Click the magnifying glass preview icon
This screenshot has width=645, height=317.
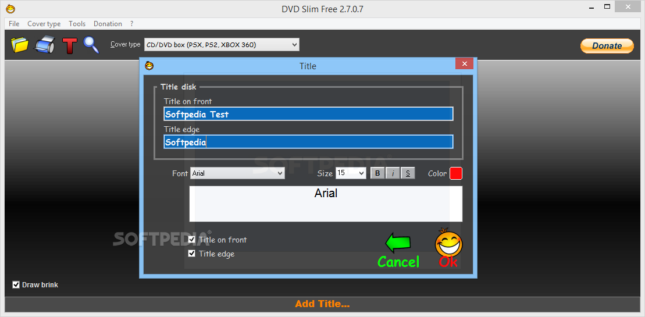point(91,44)
